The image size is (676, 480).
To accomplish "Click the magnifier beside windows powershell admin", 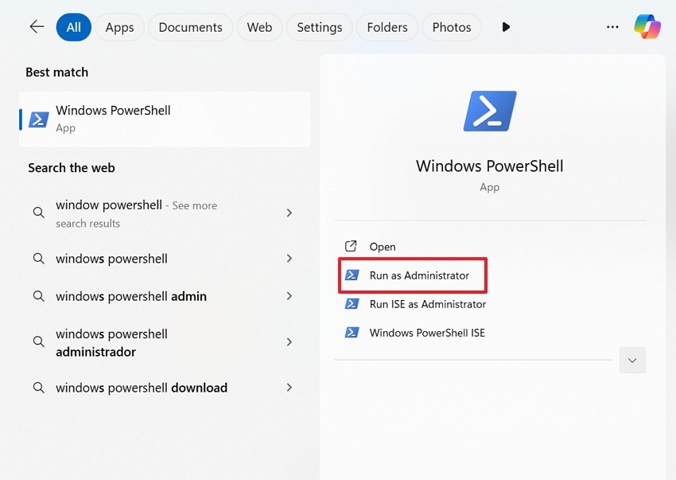I will pyautogui.click(x=38, y=296).
